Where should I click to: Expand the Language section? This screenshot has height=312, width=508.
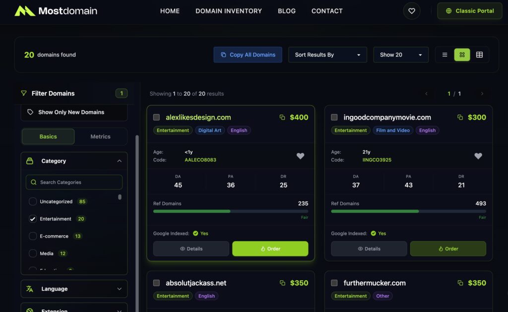click(x=74, y=289)
